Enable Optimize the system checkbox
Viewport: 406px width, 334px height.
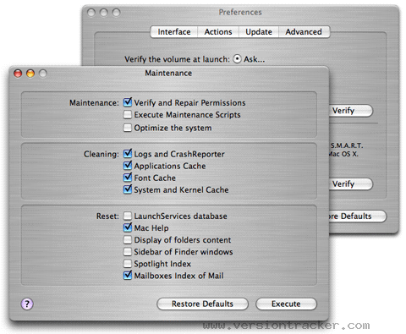pyautogui.click(x=128, y=128)
